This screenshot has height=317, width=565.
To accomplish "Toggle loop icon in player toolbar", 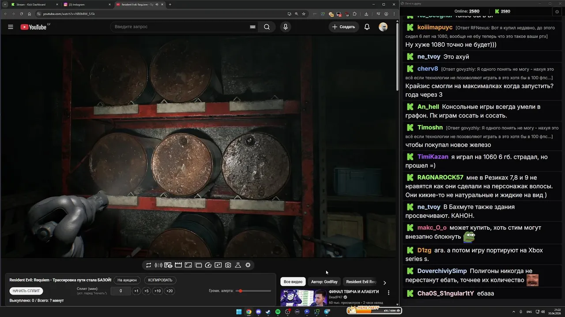I will click(x=149, y=265).
